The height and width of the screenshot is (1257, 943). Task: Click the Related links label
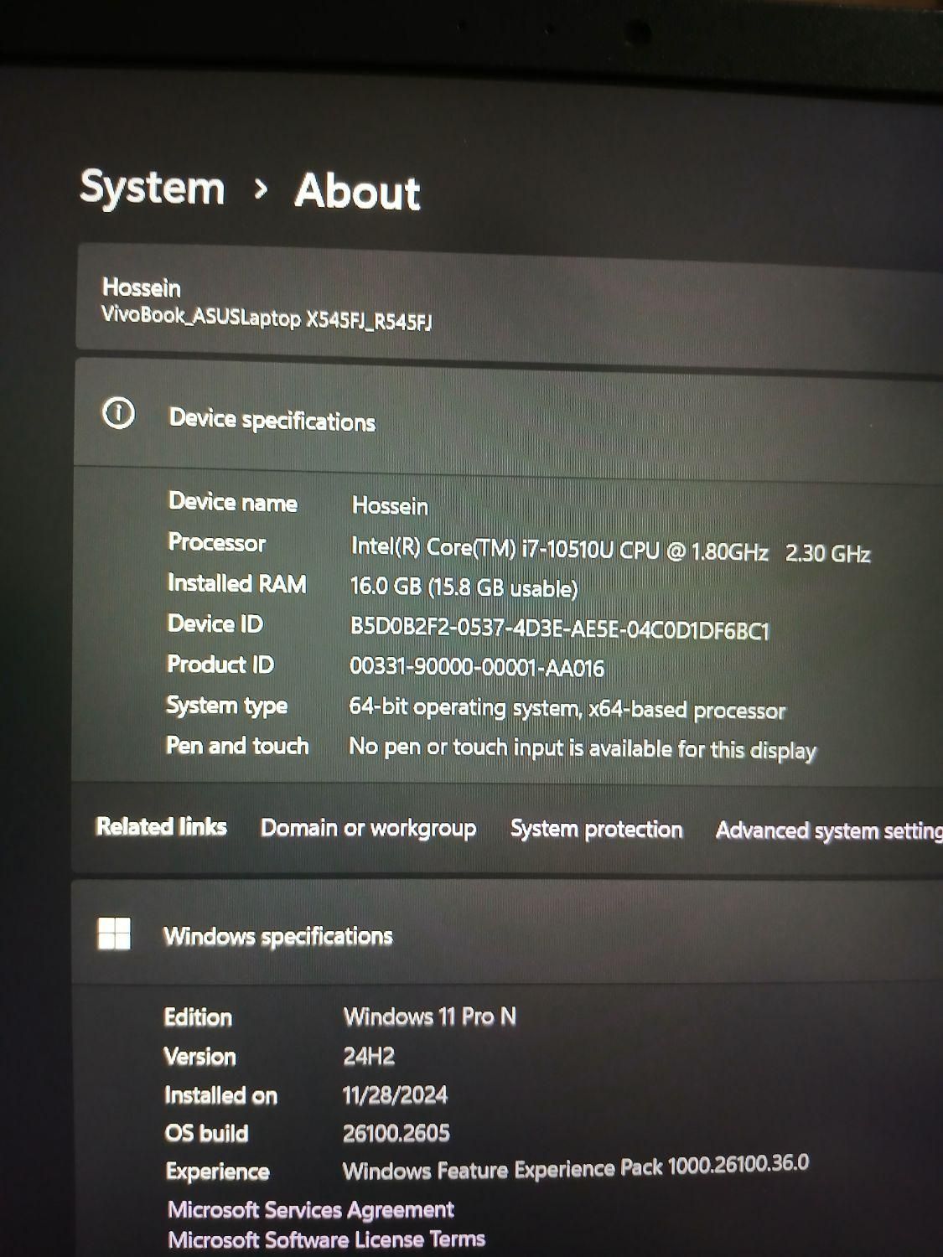(162, 826)
